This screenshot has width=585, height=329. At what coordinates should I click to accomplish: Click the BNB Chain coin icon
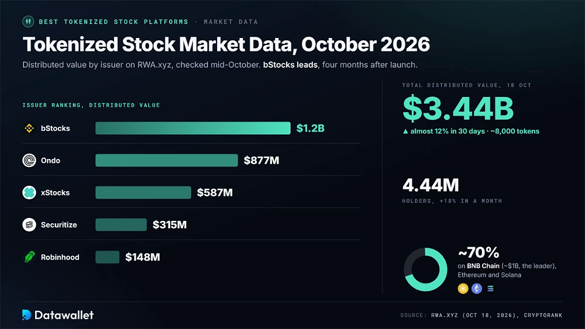tap(463, 289)
